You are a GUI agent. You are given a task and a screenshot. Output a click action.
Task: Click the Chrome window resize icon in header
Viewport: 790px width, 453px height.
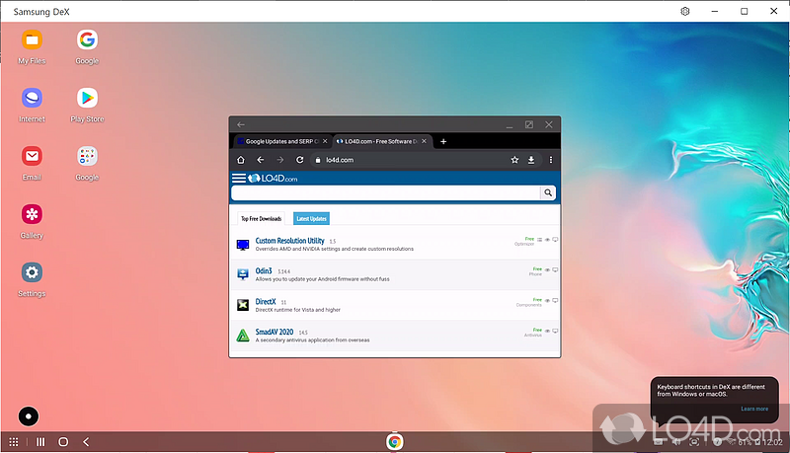pos(529,124)
